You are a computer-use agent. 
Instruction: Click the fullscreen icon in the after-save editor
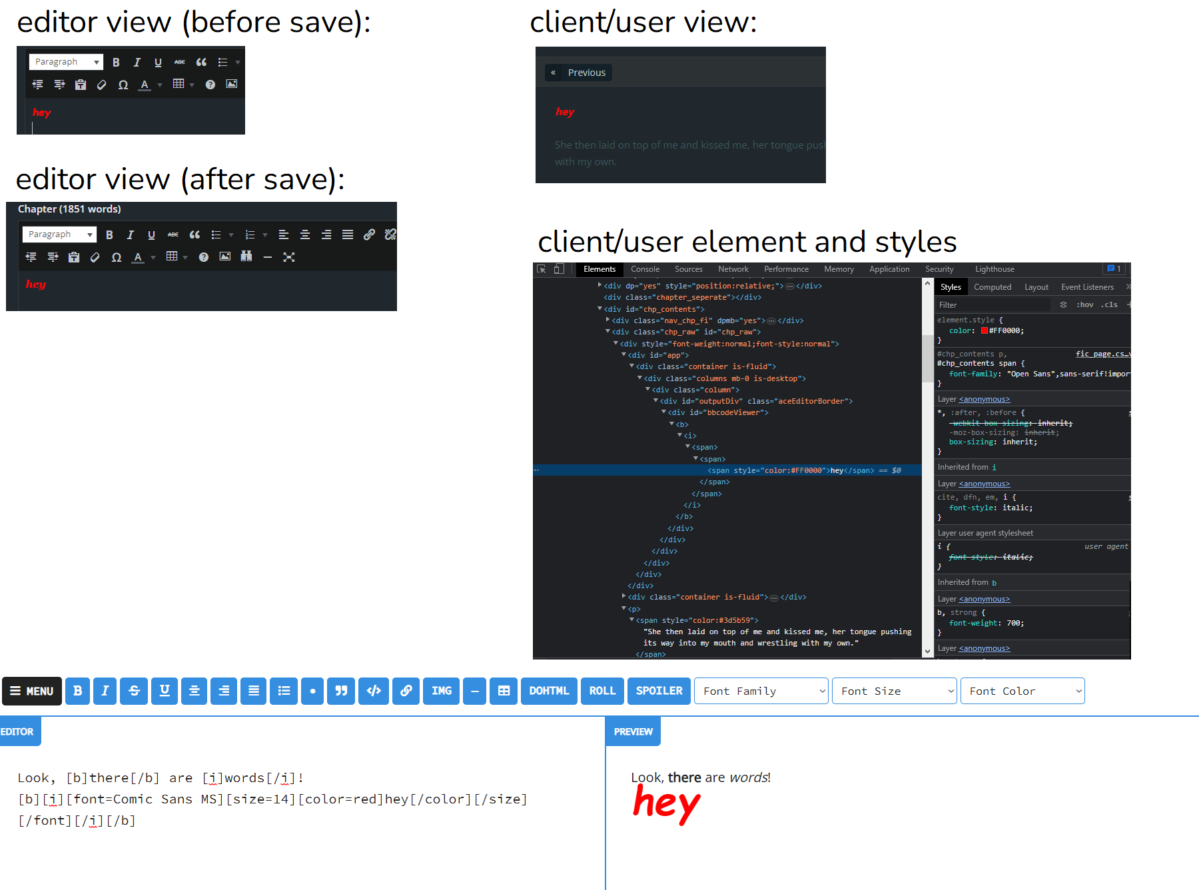pyautogui.click(x=288, y=257)
